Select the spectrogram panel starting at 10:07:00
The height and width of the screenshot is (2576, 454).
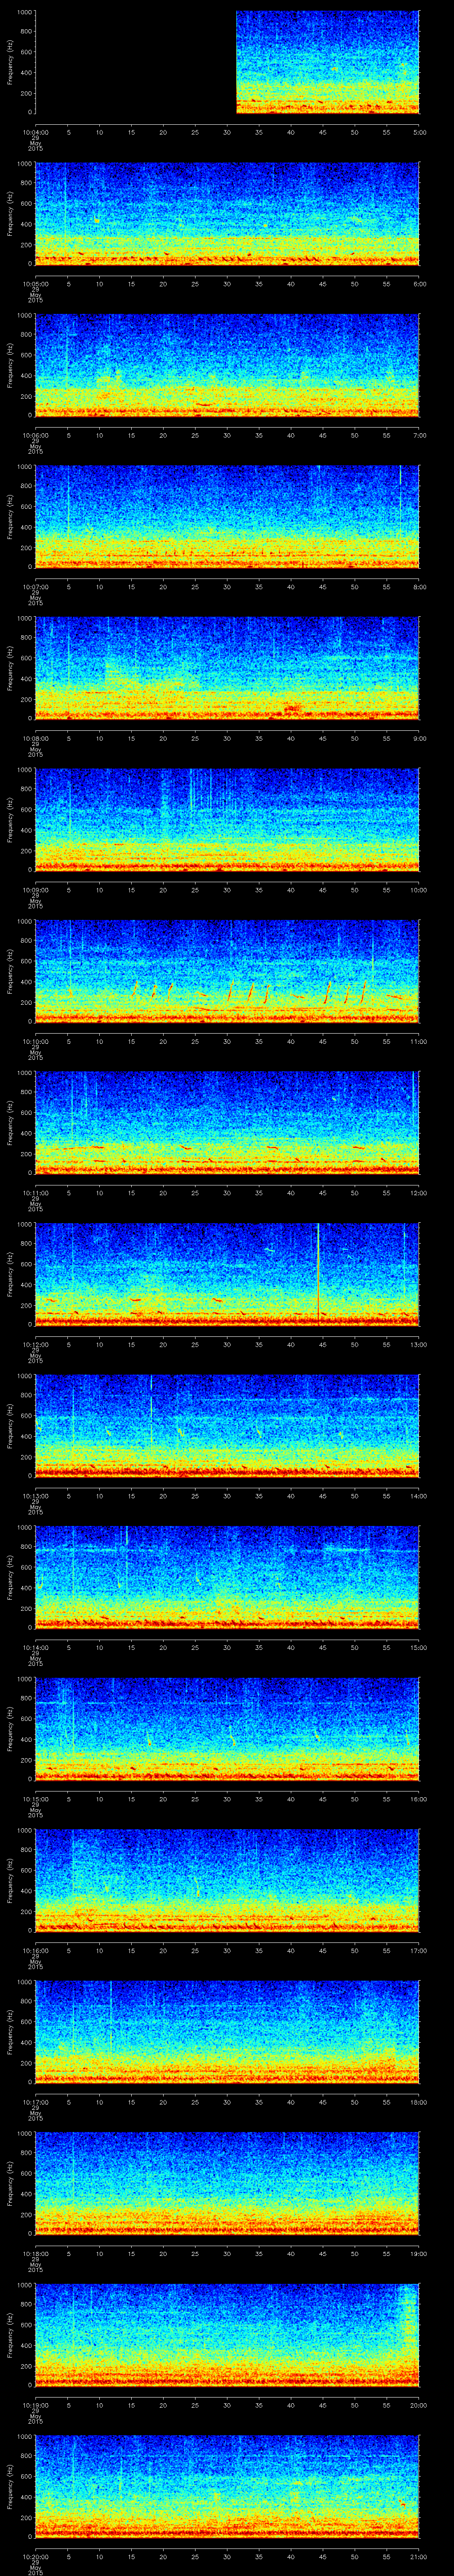tap(227, 517)
